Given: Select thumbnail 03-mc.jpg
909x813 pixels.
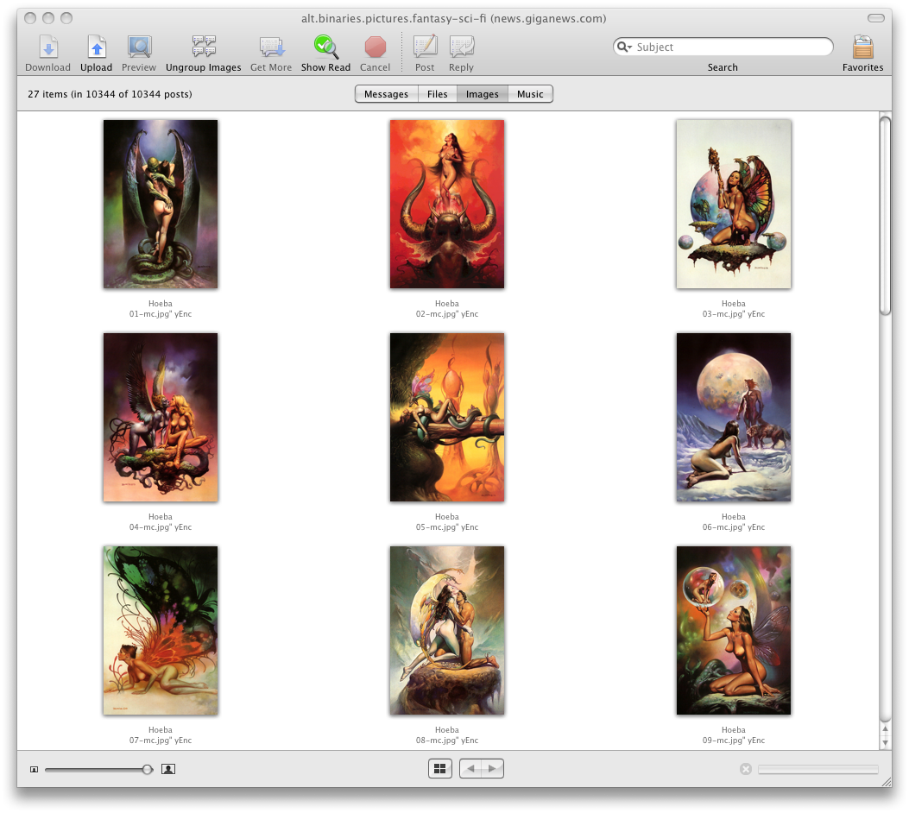Looking at the screenshot, I should (734, 204).
